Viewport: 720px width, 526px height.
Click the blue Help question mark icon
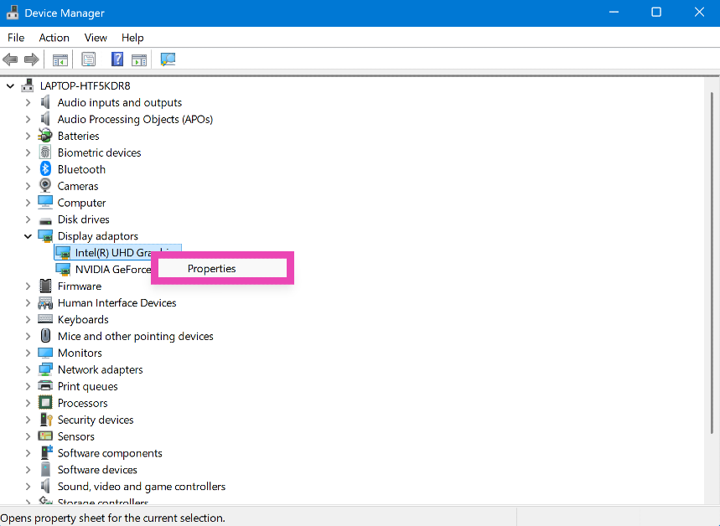(117, 59)
